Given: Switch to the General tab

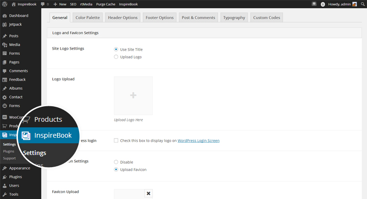Looking at the screenshot, I should (x=60, y=17).
